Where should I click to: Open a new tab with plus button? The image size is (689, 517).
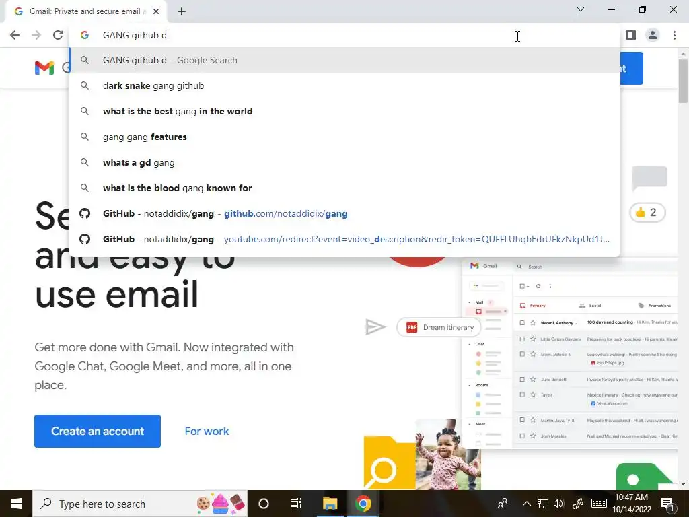coord(182,11)
